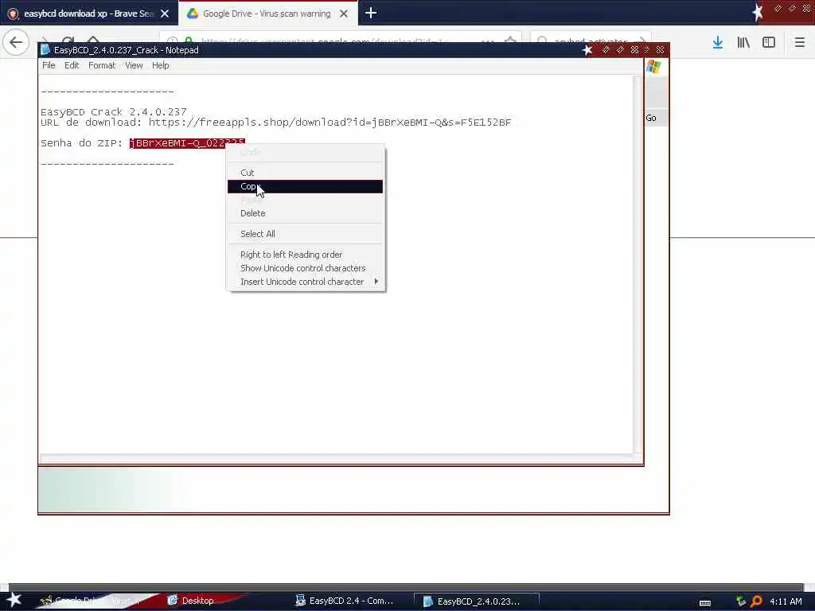Image resolution: width=815 pixels, height=611 pixels.
Task: Click the Notepad vertical scrollbar
Action: click(x=638, y=264)
